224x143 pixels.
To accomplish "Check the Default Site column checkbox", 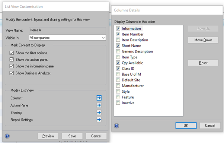I will tap(118, 80).
